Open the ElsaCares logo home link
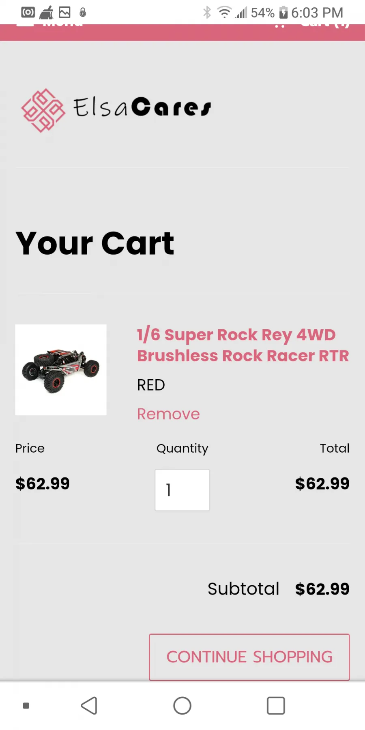 tap(116, 110)
